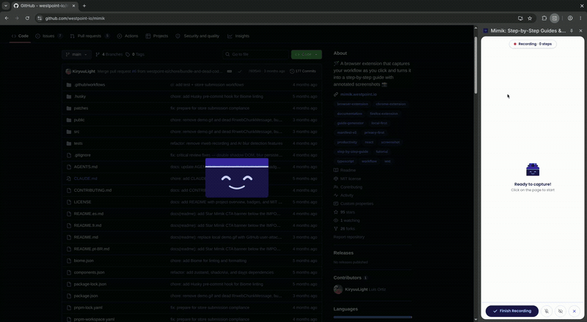
Task: Open the biome.json file
Action: pos(84,261)
